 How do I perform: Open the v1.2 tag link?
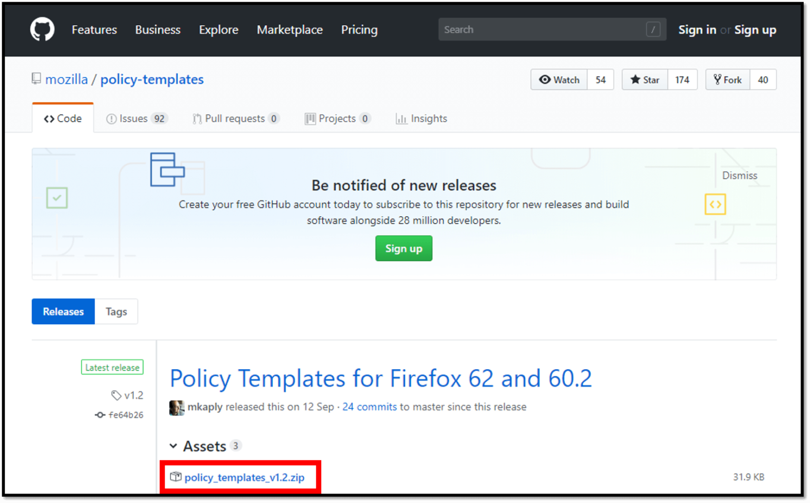tap(133, 395)
